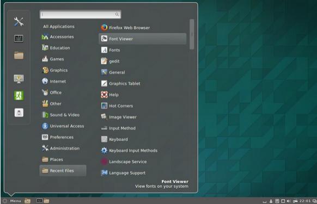This screenshot has width=317, height=204.
Task: Open the Office category
Action: click(x=63, y=92)
